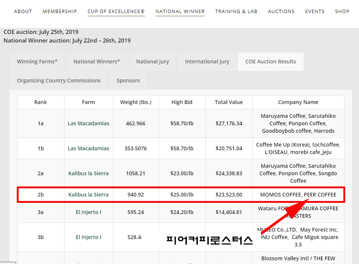This screenshot has height=264, width=359.
Task: Open Las Macadamias farm link in row 1a
Action: coord(88,123)
